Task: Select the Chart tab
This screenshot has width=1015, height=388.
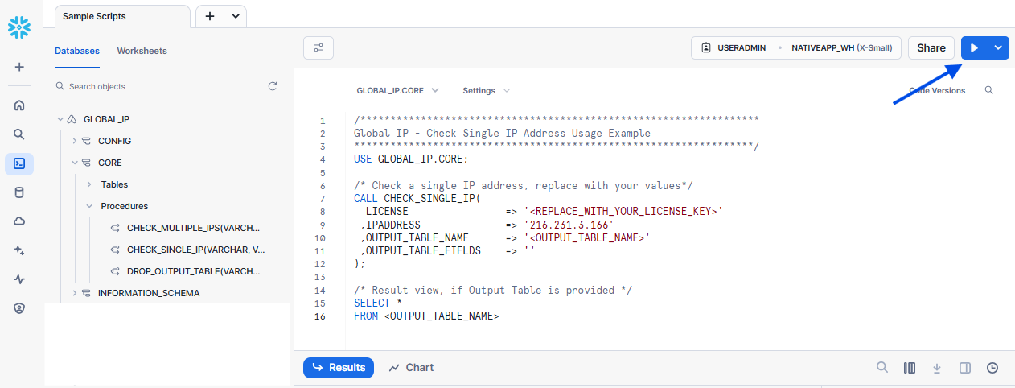Action: tap(411, 368)
